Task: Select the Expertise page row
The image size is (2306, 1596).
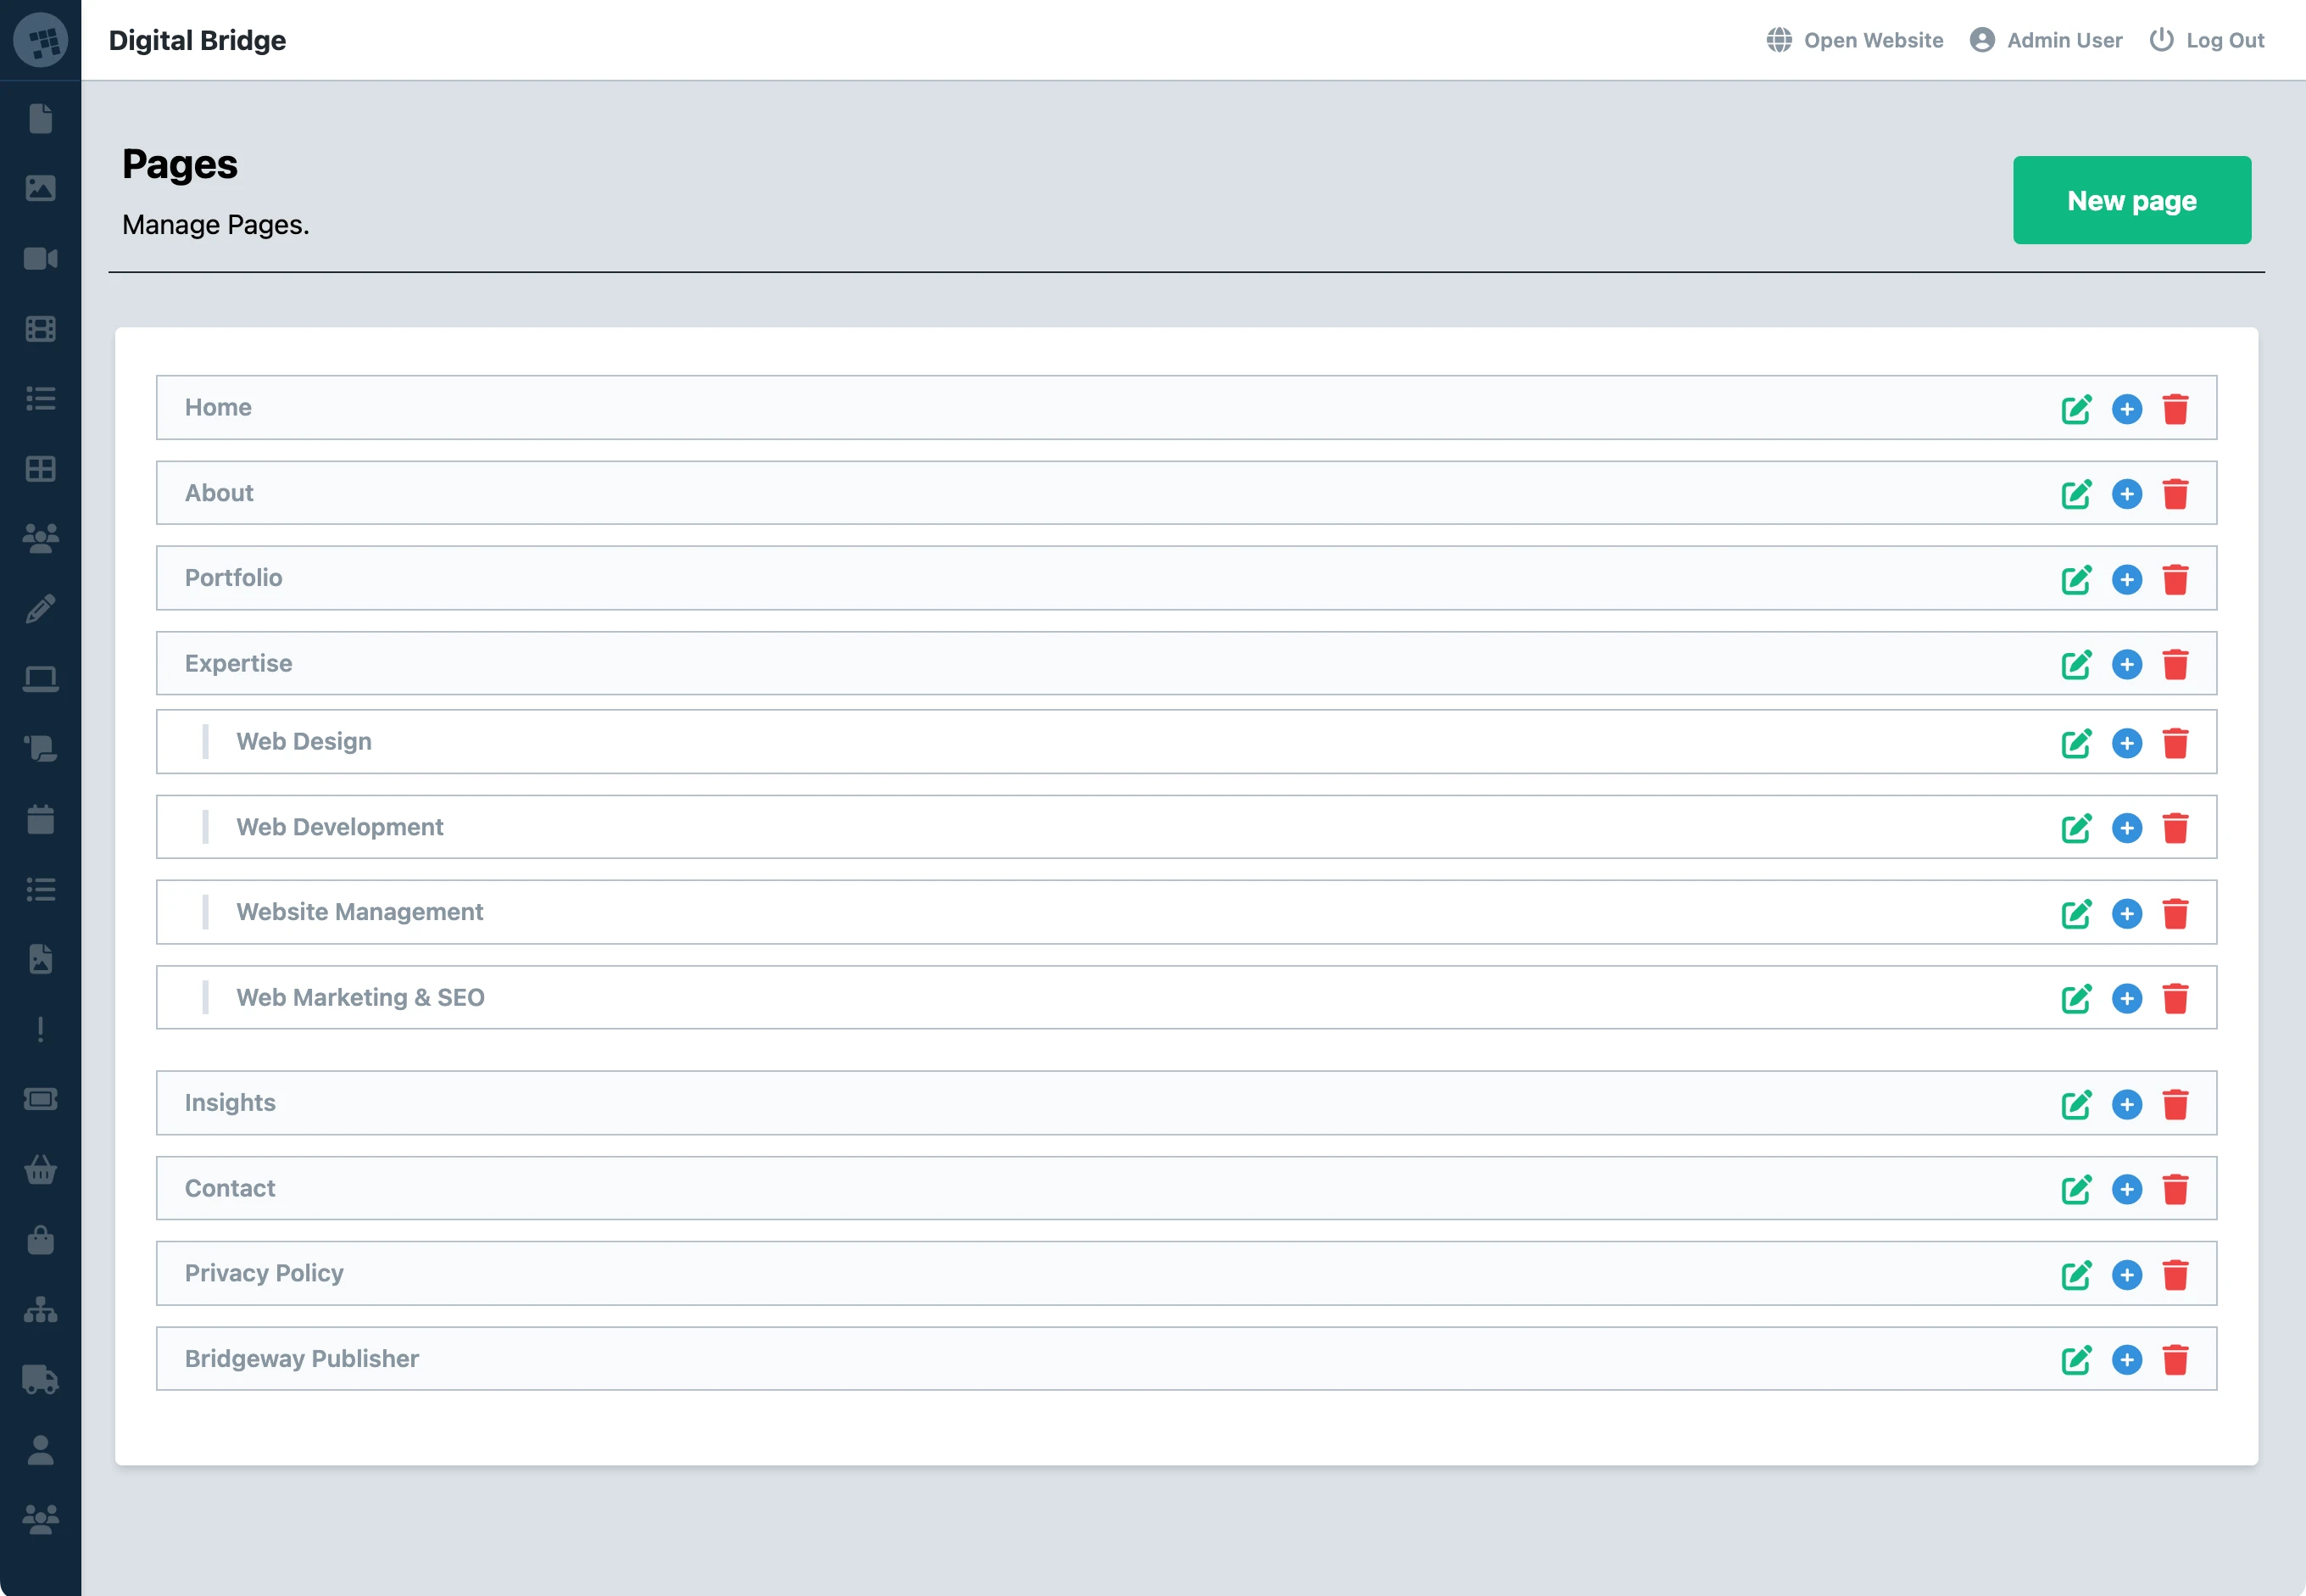Action: tap(1185, 663)
